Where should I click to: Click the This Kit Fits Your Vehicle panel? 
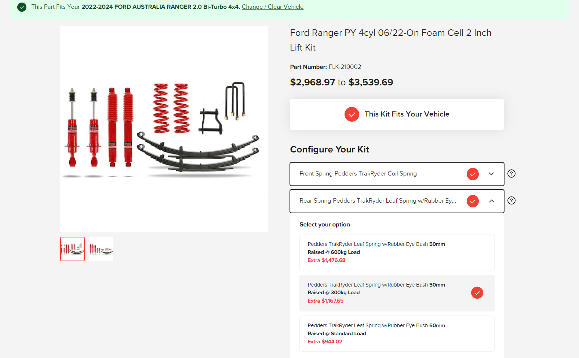(397, 114)
